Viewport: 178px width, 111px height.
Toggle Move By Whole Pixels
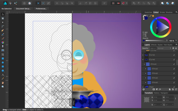(118, 3)
